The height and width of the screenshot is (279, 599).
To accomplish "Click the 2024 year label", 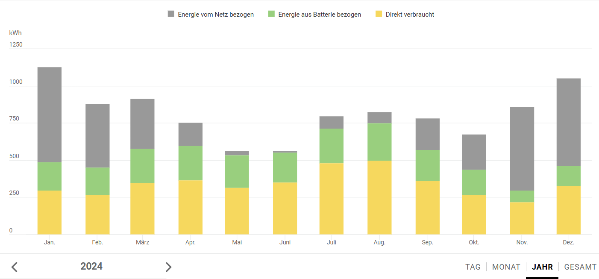I will [91, 267].
